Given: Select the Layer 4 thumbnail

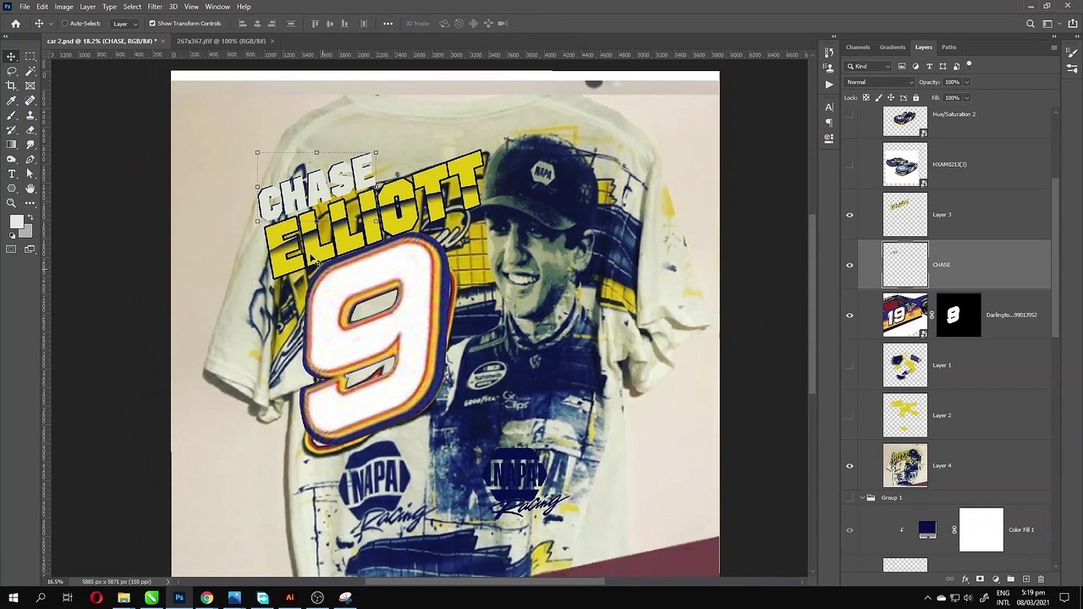Looking at the screenshot, I should [x=905, y=466].
